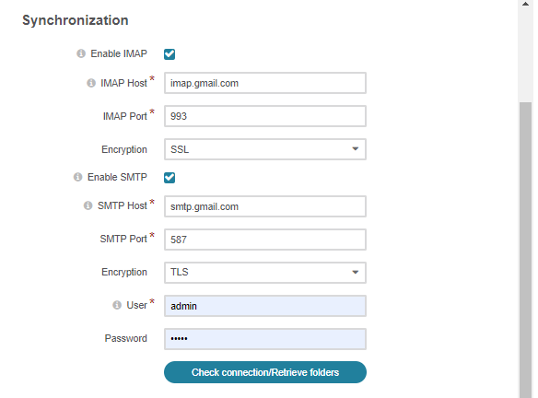Click info icon beside Enable IMAP
538x398 pixels.
pos(81,53)
